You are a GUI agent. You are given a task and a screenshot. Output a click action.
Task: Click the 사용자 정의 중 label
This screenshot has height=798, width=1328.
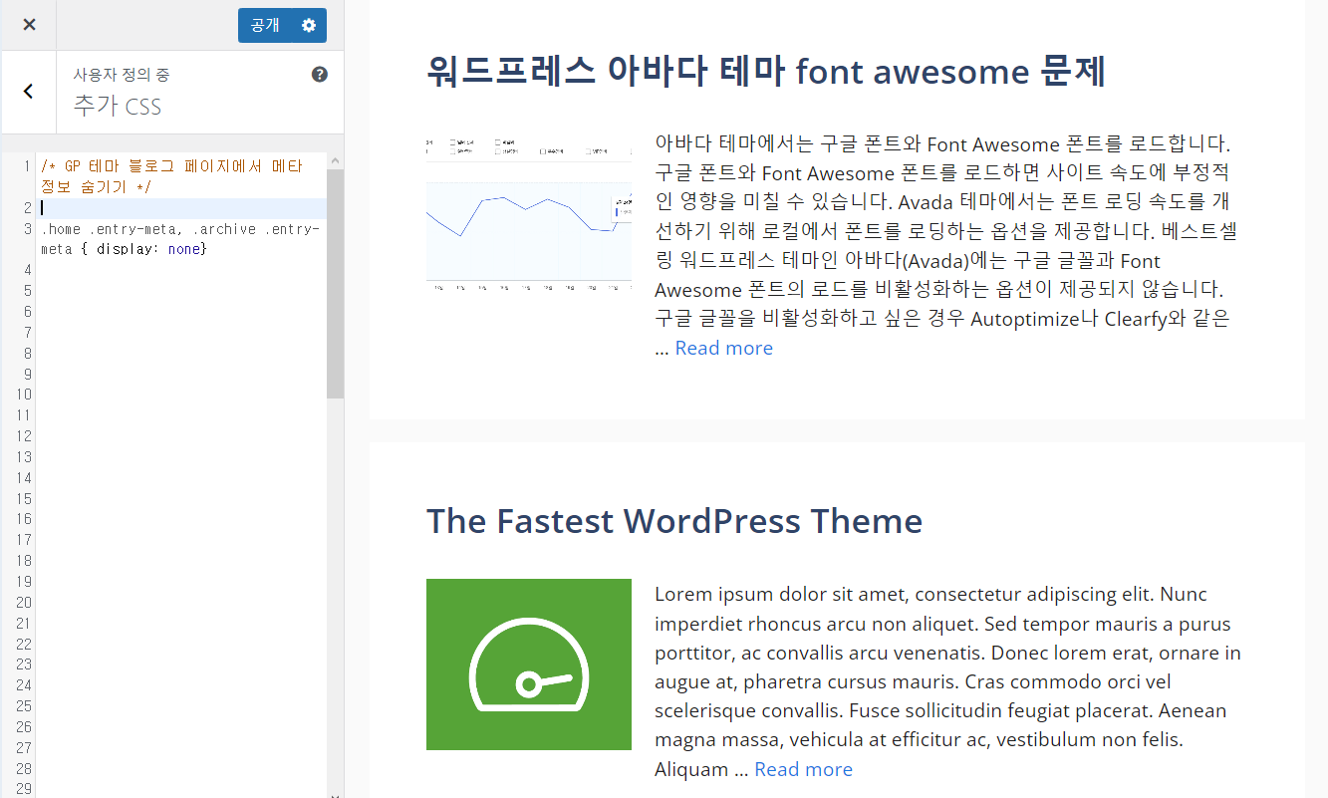point(122,75)
